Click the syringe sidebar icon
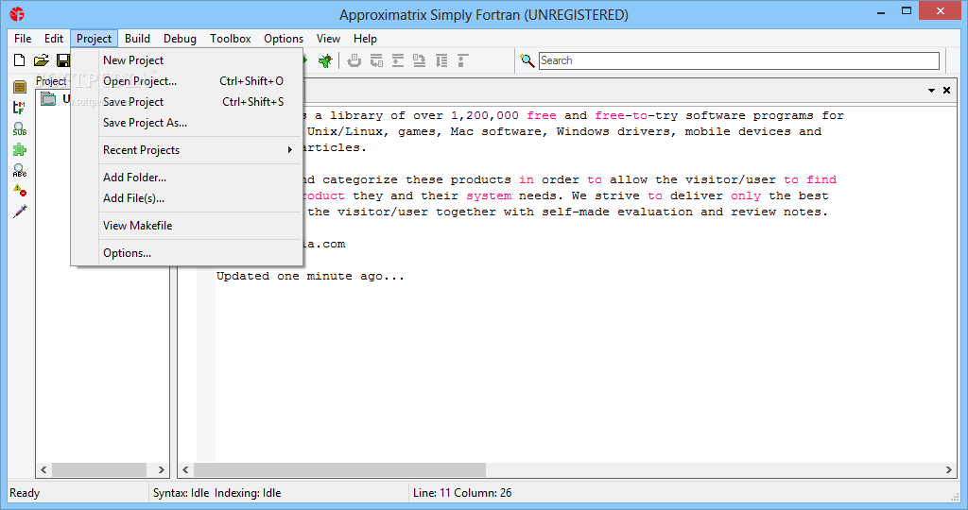The image size is (968, 510). coord(20,212)
